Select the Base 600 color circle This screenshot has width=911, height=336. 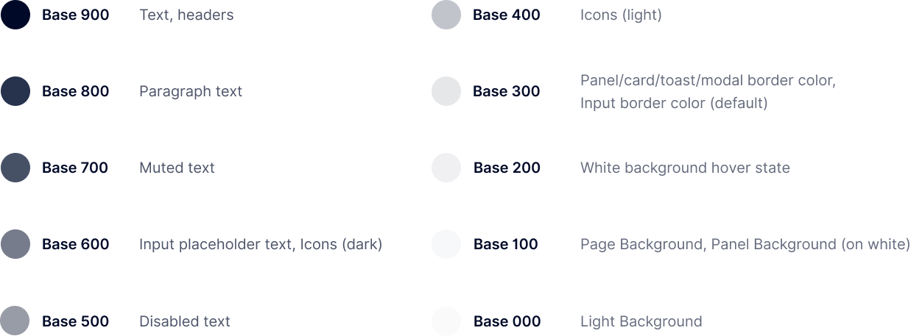pos(15,244)
